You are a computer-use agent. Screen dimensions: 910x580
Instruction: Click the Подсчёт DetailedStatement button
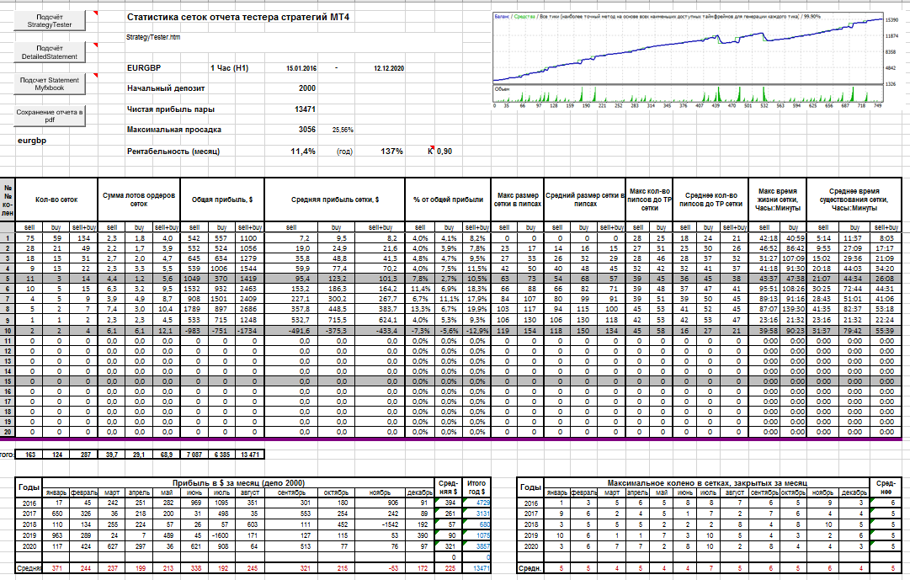[50, 52]
